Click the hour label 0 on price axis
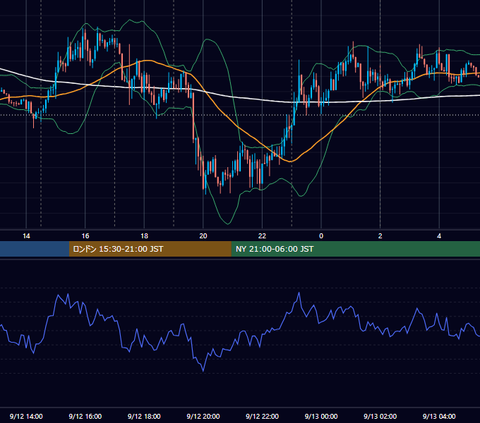Image resolution: width=480 pixels, height=423 pixels. pyautogui.click(x=321, y=236)
